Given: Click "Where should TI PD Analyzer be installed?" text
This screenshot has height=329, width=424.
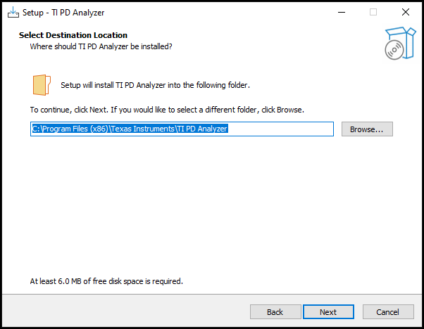Looking at the screenshot, I should coord(101,46).
